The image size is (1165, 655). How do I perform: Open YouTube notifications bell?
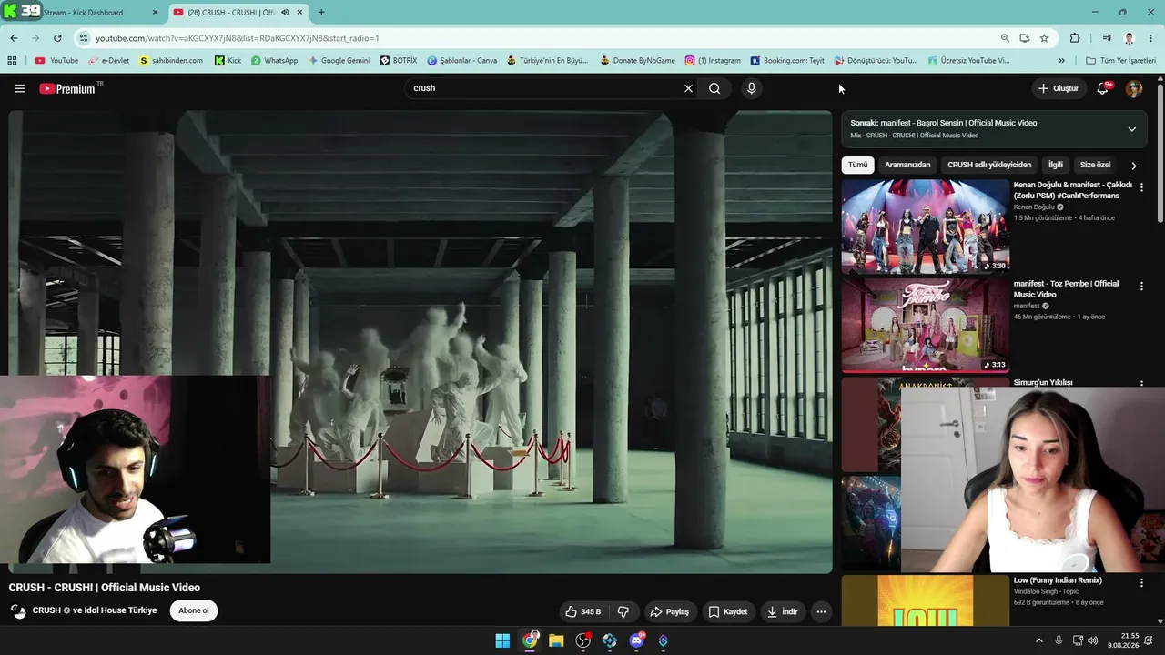click(1103, 88)
